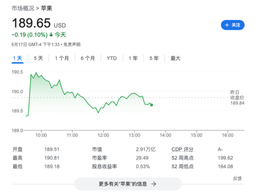Click the 反馈 feedback link
Screen dimensions: 261x195
click(x=237, y=178)
